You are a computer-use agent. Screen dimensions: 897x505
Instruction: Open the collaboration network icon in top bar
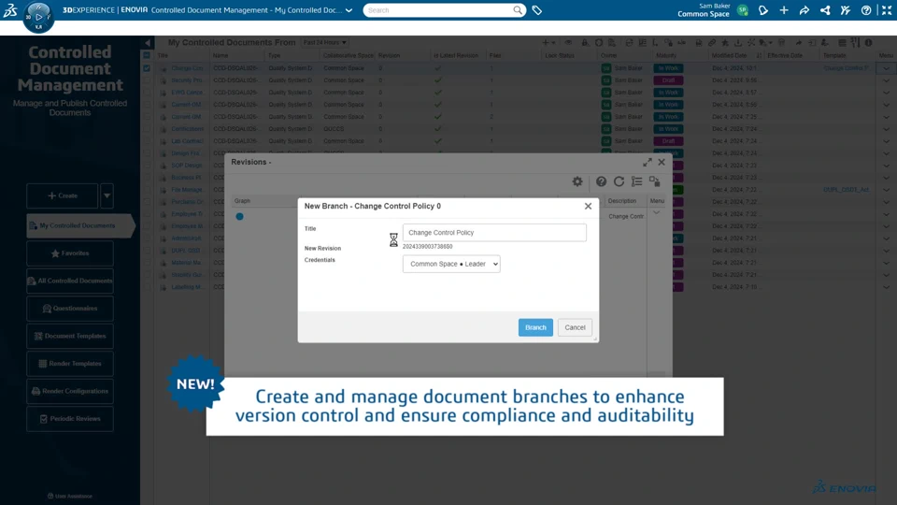825,10
